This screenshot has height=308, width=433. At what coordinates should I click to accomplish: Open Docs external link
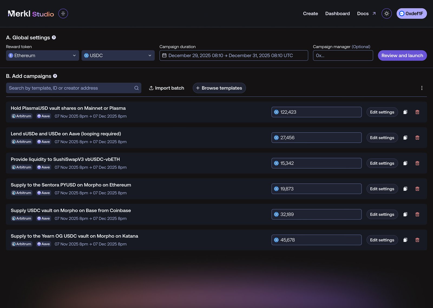click(x=366, y=14)
